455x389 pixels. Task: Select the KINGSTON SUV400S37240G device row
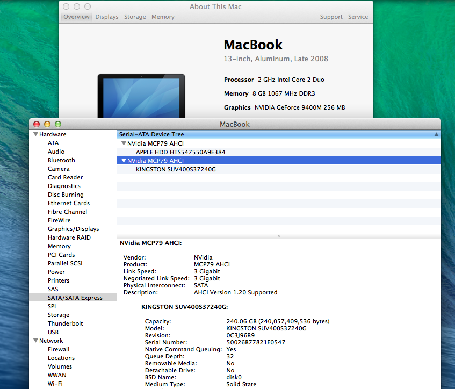(x=279, y=169)
